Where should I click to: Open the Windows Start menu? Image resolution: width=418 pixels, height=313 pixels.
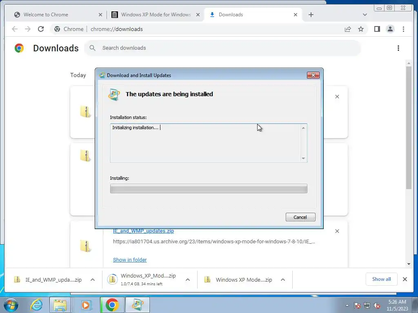11,305
